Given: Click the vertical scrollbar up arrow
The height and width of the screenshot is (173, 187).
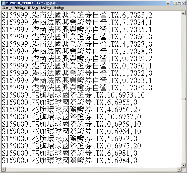Looking at the screenshot, I should click(183, 13).
